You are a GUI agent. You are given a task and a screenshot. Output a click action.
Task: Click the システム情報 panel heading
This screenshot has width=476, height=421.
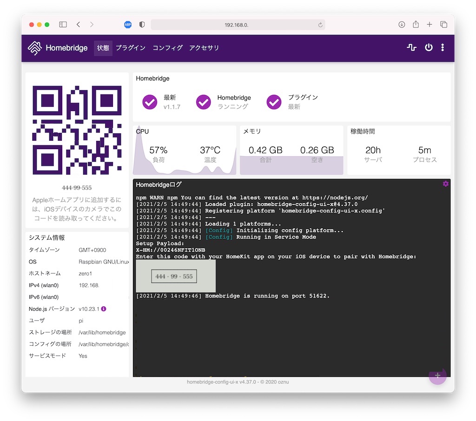pos(47,237)
